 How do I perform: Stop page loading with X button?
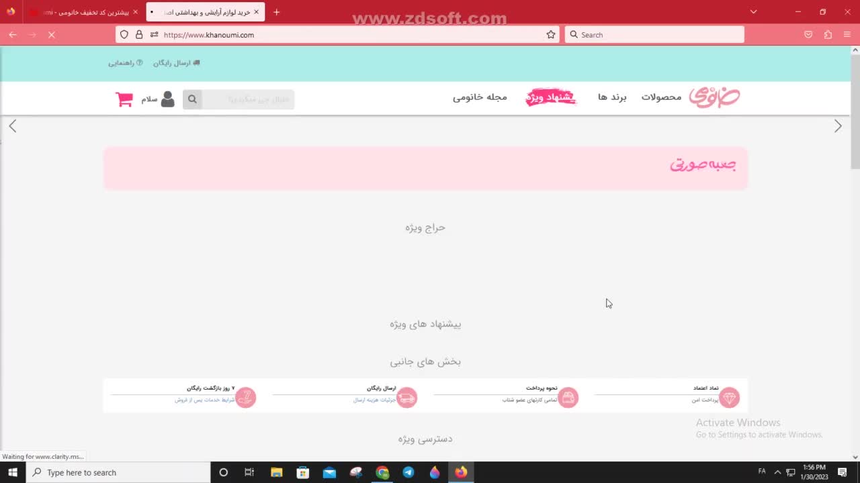click(51, 35)
